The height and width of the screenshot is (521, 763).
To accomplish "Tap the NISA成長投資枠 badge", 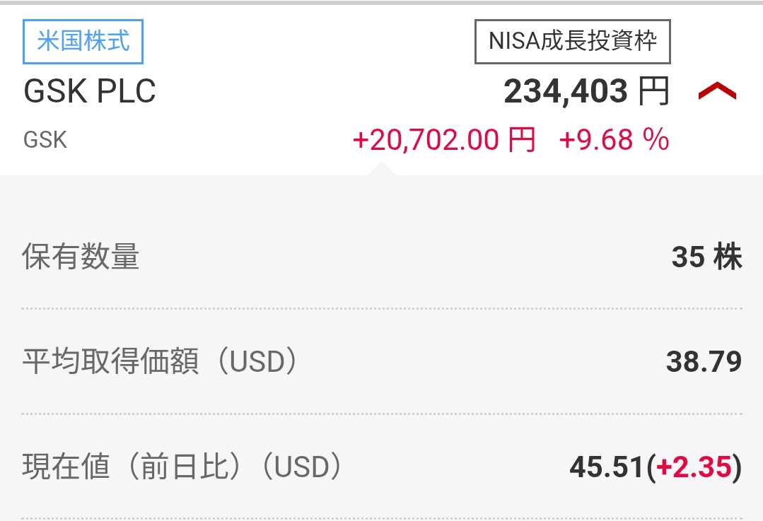I will (572, 41).
